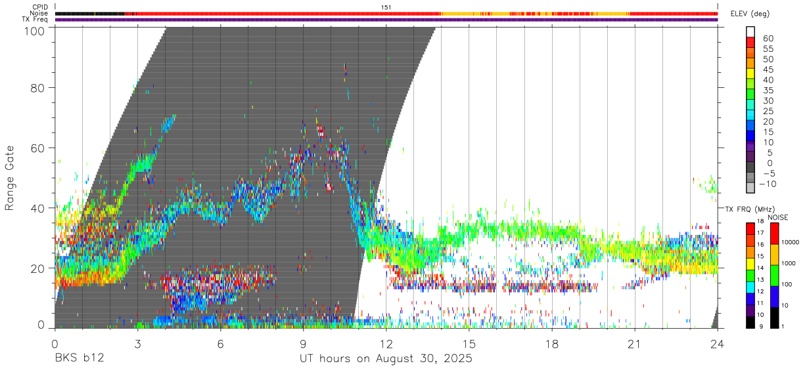Click the 18 tick on UT hours axis

[x=552, y=343]
